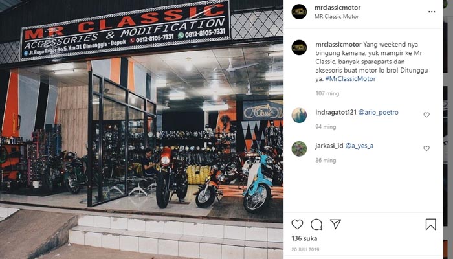Open the #MrClassicMotor hashtag
The height and width of the screenshot is (259, 453).
(x=351, y=78)
